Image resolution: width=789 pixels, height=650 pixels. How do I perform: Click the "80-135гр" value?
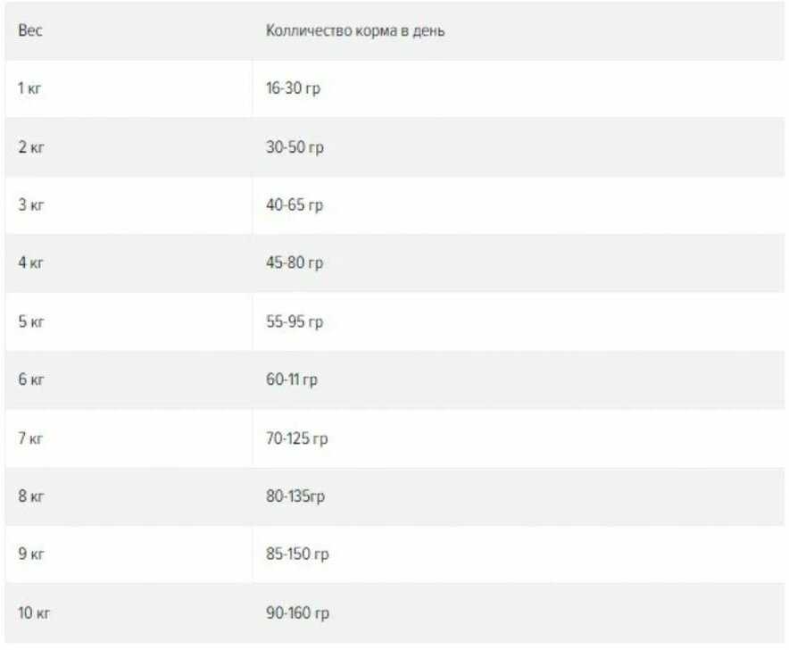pos(295,496)
